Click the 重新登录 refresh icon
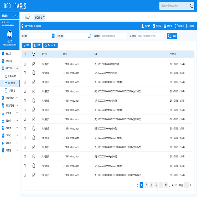The width and height of the screenshot is (197, 197). click(x=176, y=26)
